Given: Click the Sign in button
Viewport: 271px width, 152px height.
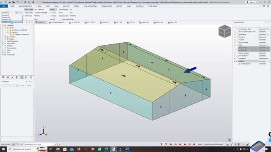Looking at the screenshot, I should click(x=251, y=2).
